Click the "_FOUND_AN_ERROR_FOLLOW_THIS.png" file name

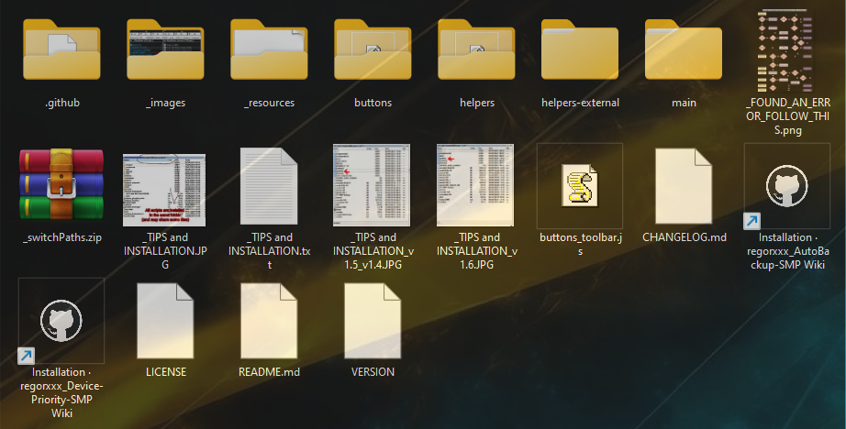[787, 115]
